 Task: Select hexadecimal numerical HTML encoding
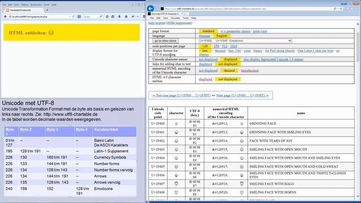coord(250,70)
